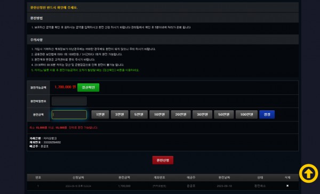Click the 1,700,000 cell in history table
320x194 pixels.
tap(124, 186)
